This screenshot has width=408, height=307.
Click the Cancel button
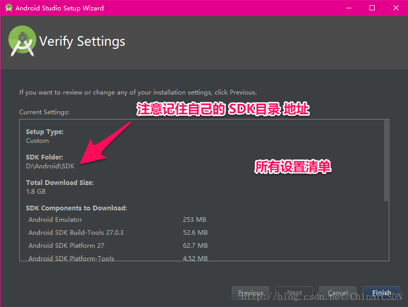pyautogui.click(x=337, y=293)
